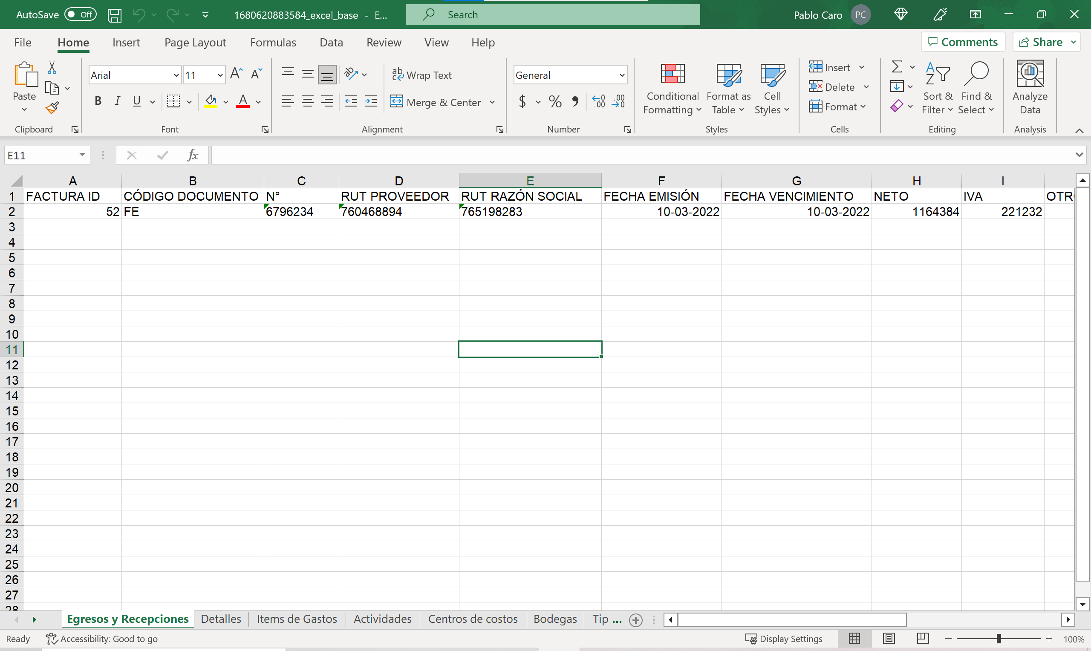Image resolution: width=1091 pixels, height=651 pixels.
Task: Expand the font name Arial dropdown
Action: pos(176,75)
